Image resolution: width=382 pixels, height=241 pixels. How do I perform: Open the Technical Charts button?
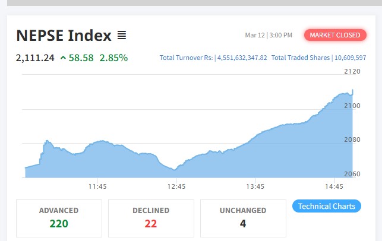[327, 207]
